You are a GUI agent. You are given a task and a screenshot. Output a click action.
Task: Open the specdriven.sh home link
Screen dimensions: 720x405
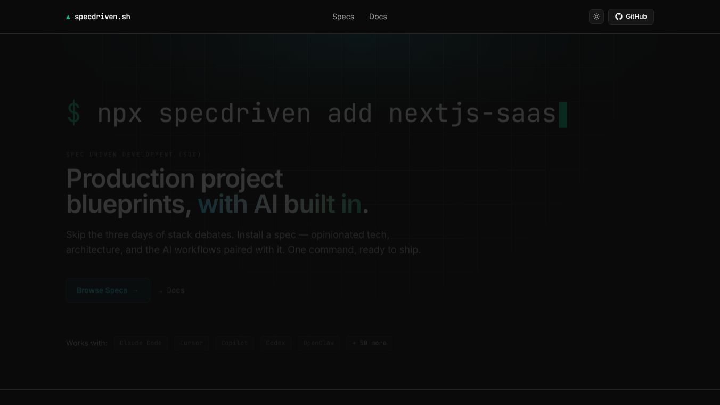coord(99,17)
